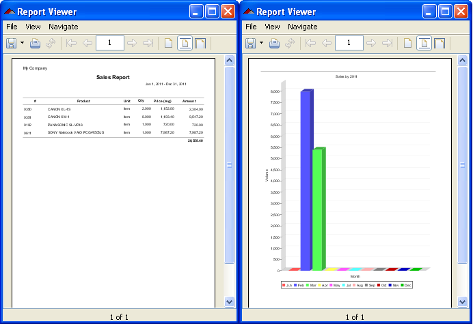Open the Navigate menu in the chart viewer
This screenshot has width=473, height=324.
pyautogui.click(x=302, y=27)
